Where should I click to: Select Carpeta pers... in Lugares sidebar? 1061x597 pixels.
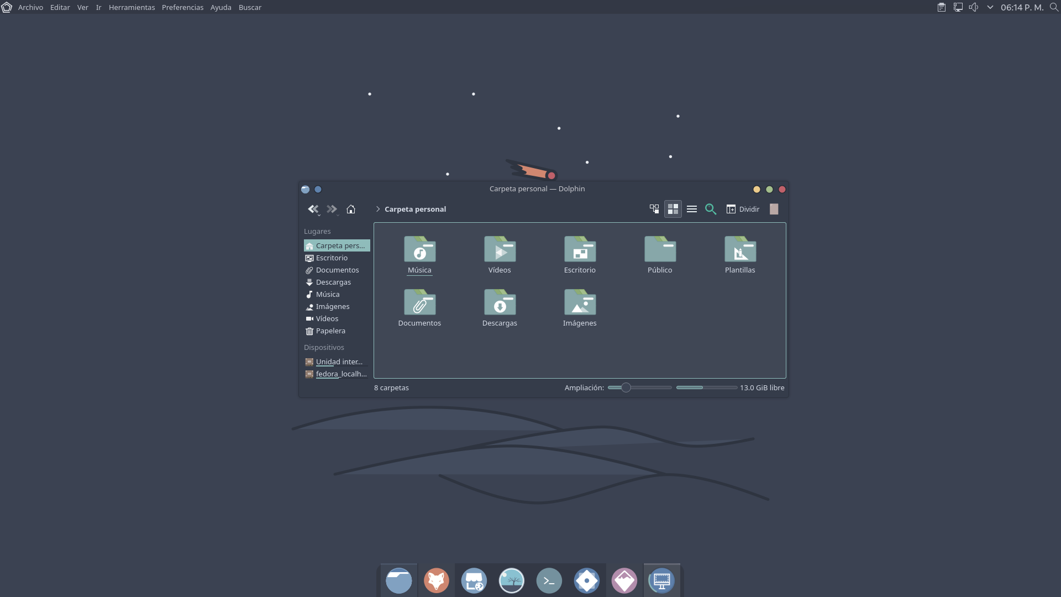[337, 245]
